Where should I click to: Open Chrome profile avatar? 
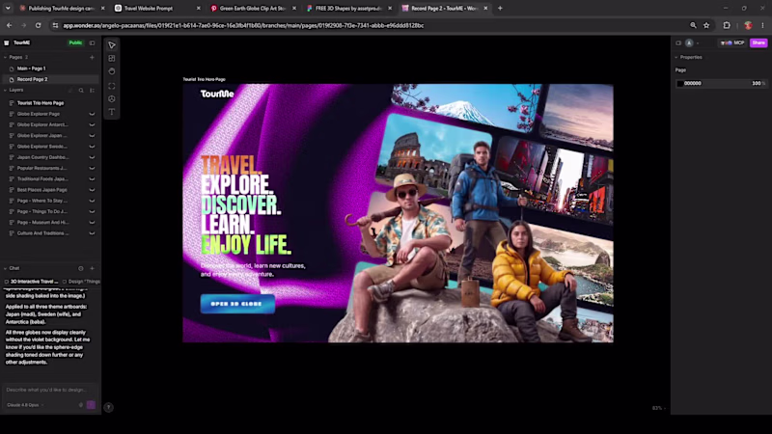tap(749, 26)
